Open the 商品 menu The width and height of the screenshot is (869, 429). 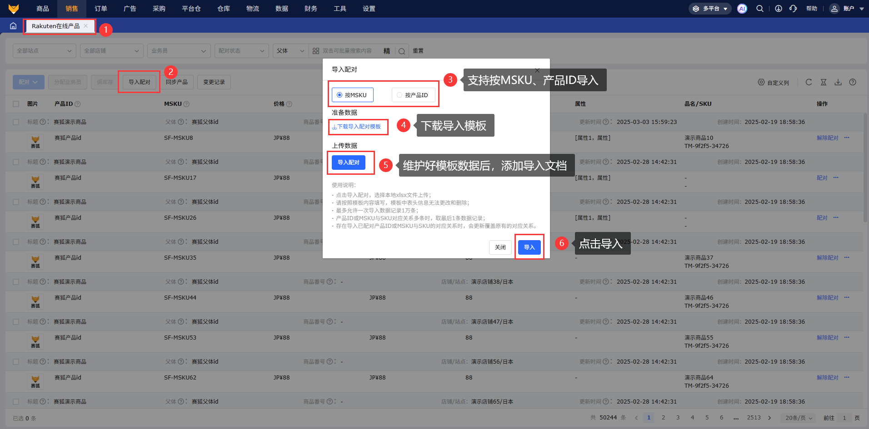click(x=43, y=9)
